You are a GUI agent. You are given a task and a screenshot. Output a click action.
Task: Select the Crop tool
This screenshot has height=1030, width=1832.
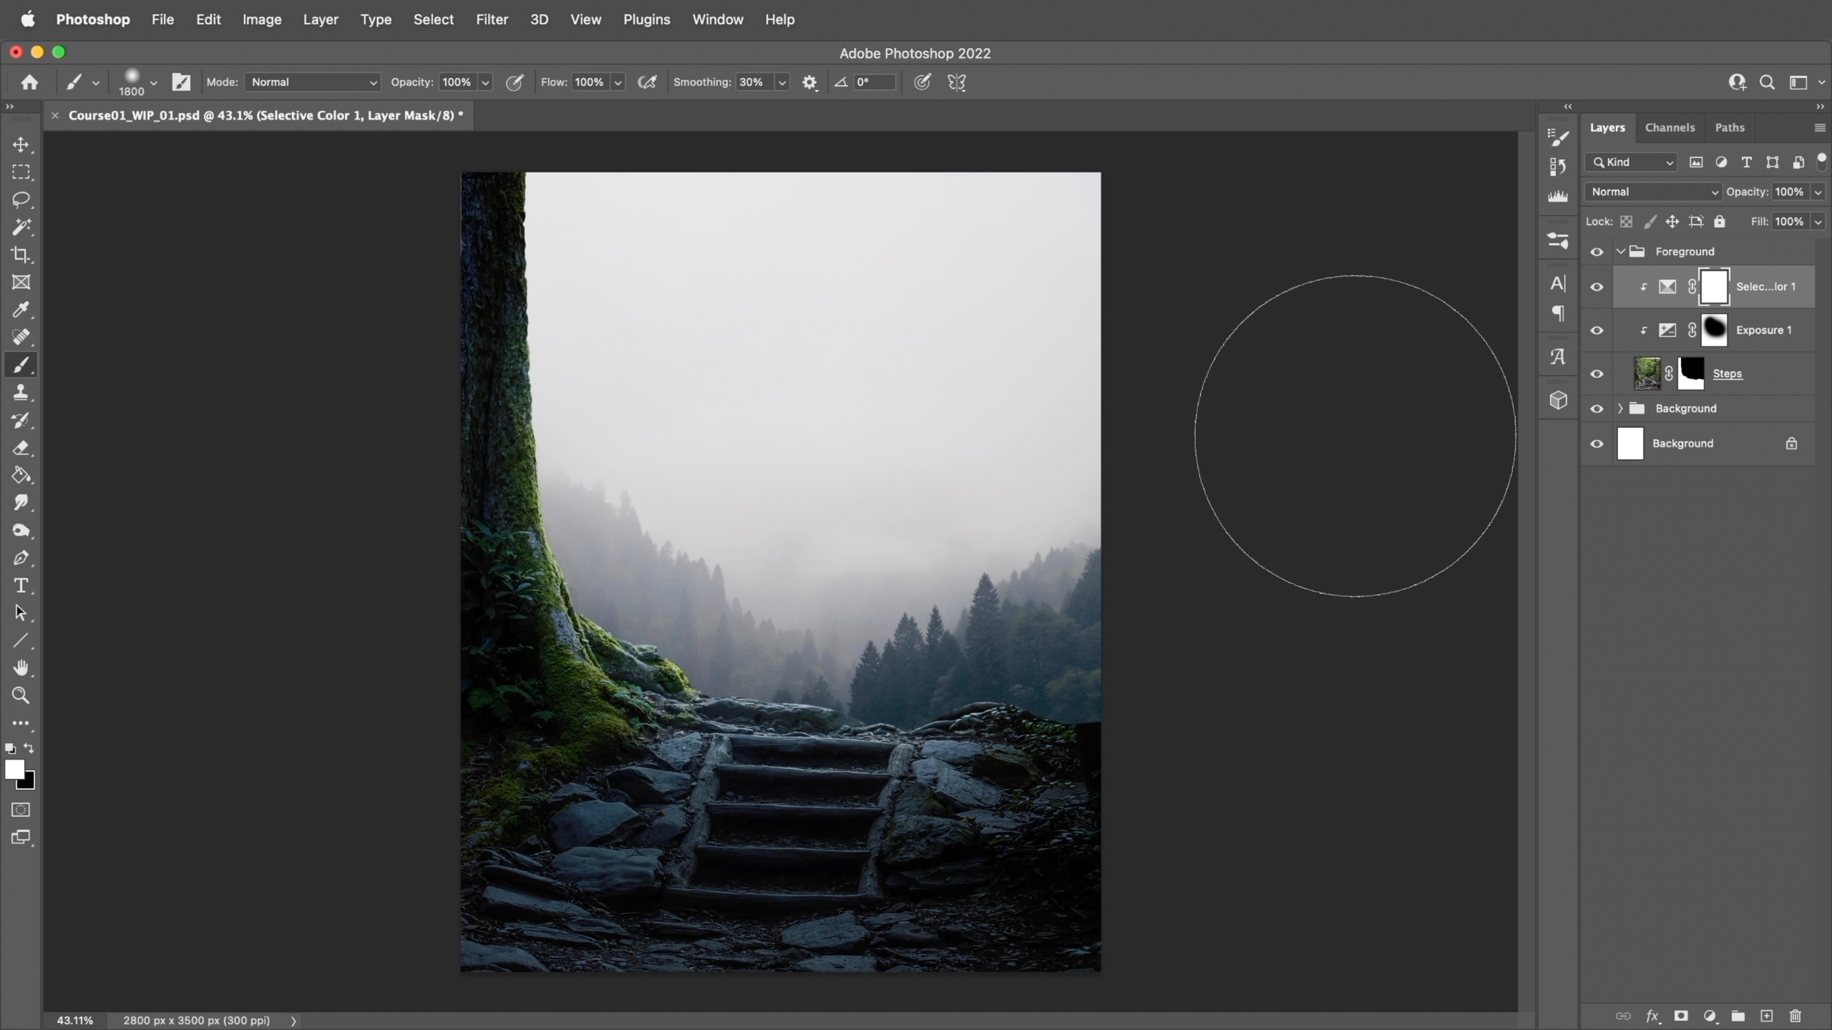pos(21,255)
